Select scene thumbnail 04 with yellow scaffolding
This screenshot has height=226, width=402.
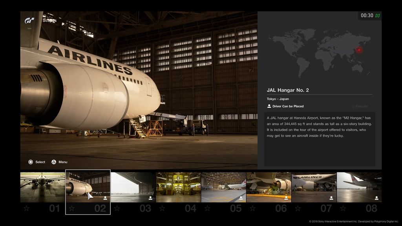tap(178, 187)
